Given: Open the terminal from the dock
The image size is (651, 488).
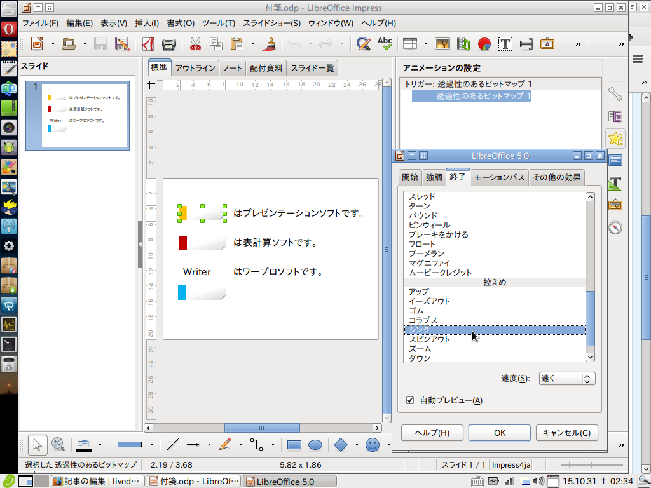Looking at the screenshot, I should [9, 344].
